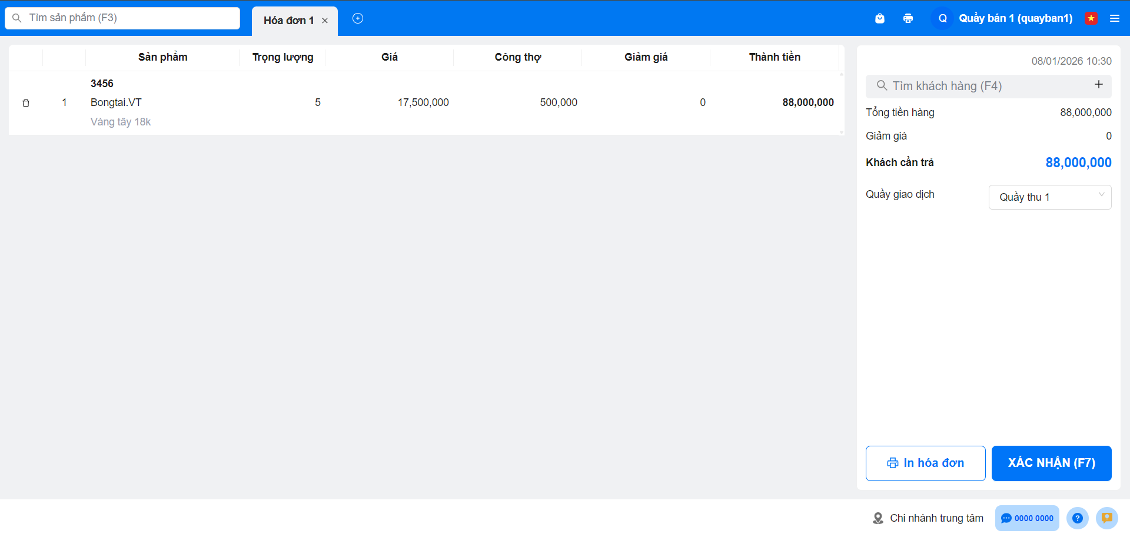Click the printer icon in header

(x=908, y=19)
